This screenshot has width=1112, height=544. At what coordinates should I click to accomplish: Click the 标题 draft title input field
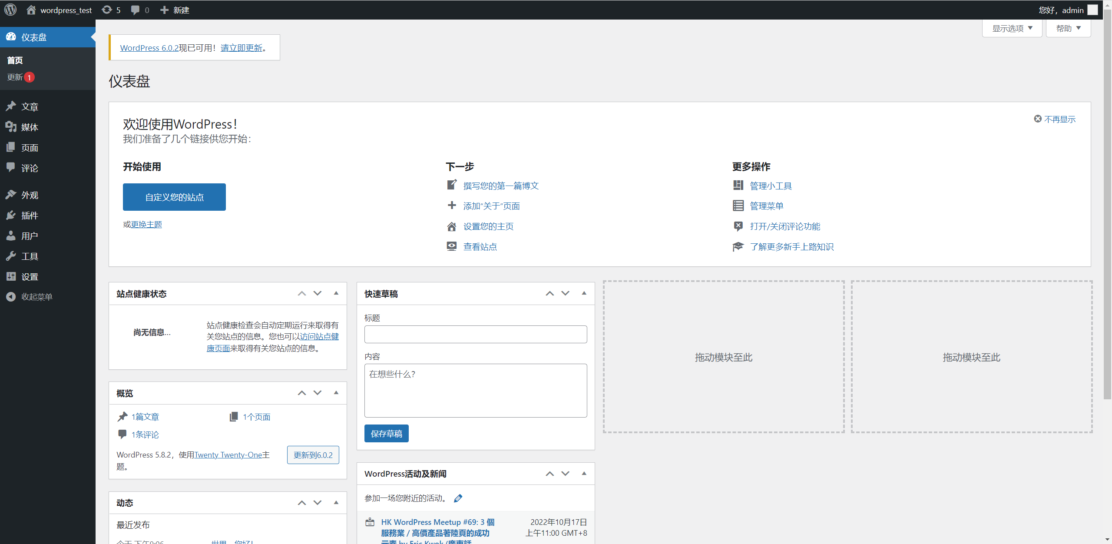pos(475,335)
